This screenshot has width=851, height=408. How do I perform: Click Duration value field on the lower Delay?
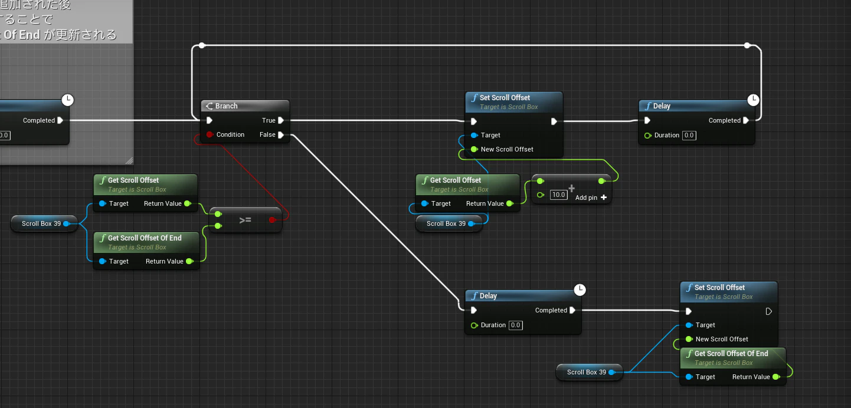coord(515,325)
